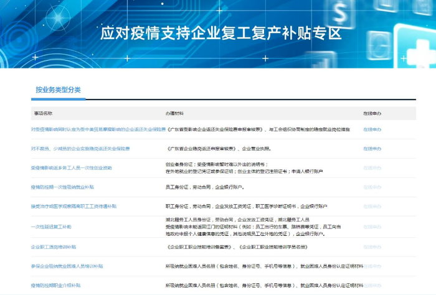Screen dimensions: 436x295
Task: Open the 中美贸易摩擦影响企业返还失业保险费 item link
Action: [x=98, y=129]
